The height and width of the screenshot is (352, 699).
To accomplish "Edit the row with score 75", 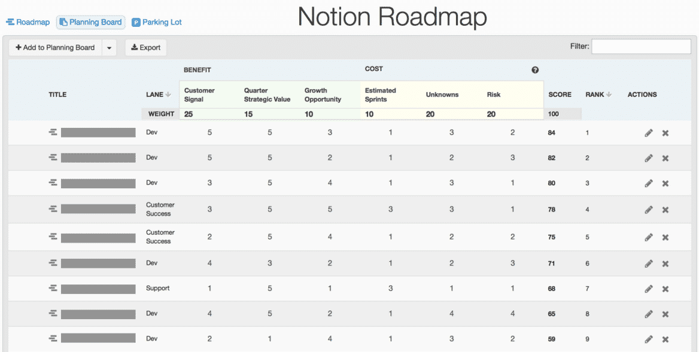I will [649, 237].
